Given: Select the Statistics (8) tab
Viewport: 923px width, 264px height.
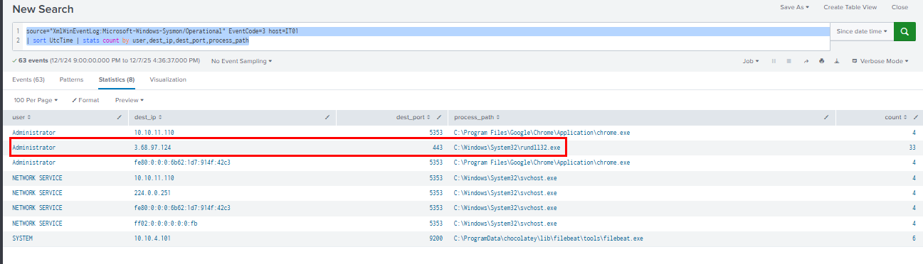Looking at the screenshot, I should click(117, 79).
